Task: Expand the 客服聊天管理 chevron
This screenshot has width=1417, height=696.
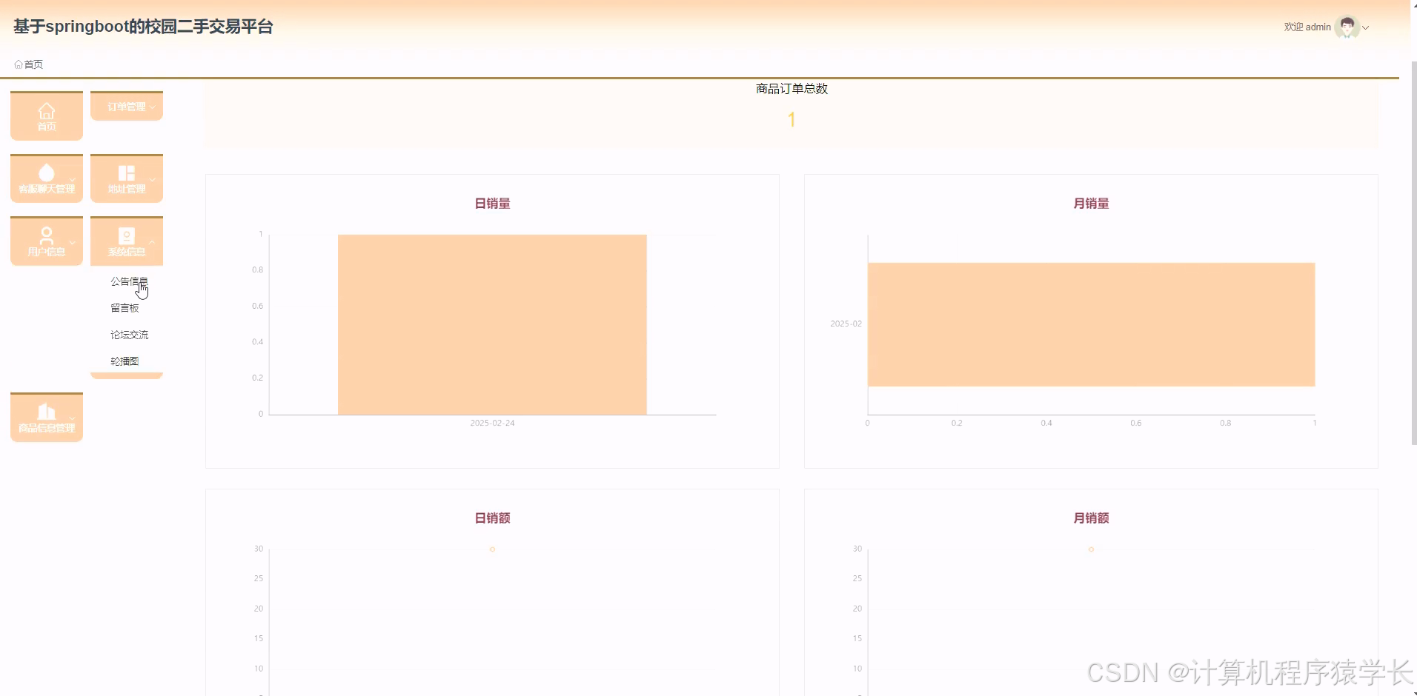Action: [72, 180]
